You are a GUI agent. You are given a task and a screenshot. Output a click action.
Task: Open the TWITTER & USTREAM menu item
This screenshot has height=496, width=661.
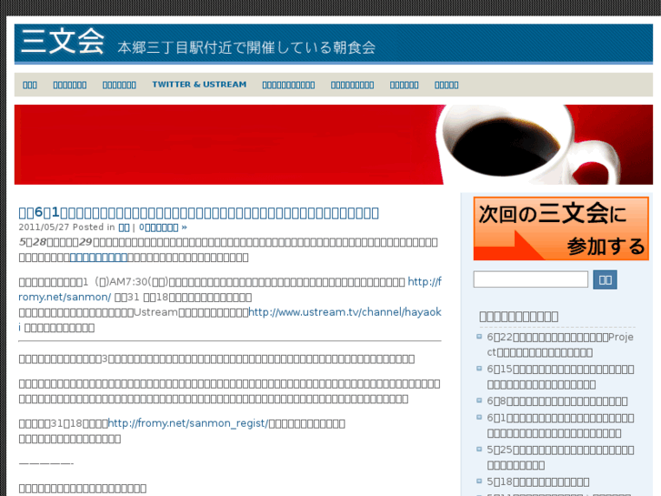pos(199,85)
